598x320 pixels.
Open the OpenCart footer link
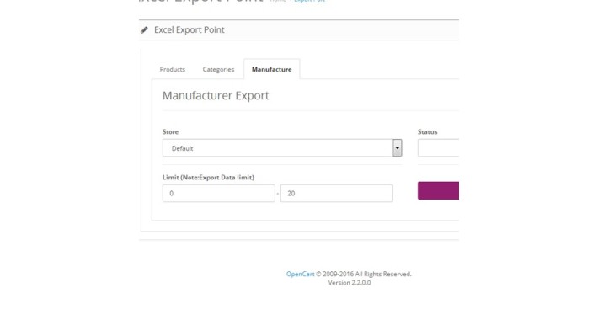coord(300,274)
